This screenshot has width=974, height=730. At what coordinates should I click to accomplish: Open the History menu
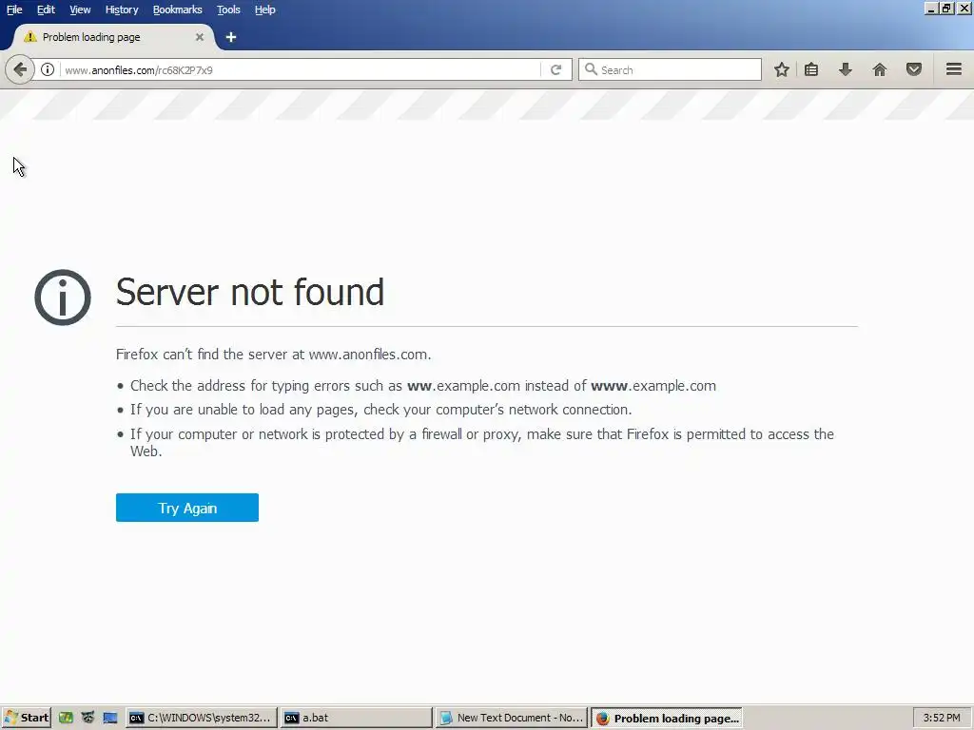pos(122,10)
